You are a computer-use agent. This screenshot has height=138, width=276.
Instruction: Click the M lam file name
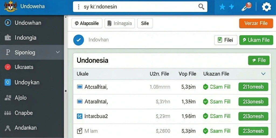tap(91, 131)
